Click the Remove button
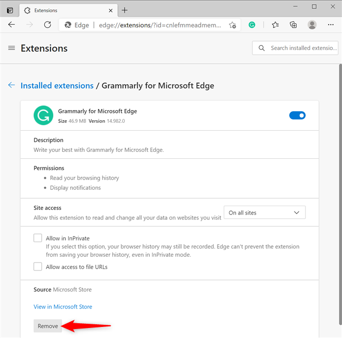Screen dimensions: 342x338 (48, 326)
